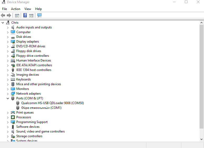This screenshot has width=204, height=148.
Task: Click the Mice and other pointing devices icon
Action: [13, 84]
